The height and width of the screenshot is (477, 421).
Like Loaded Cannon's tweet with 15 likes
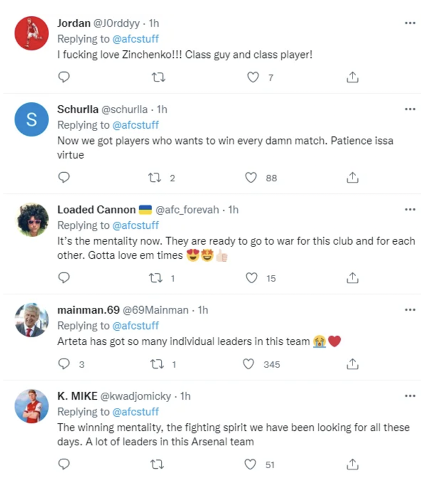(x=251, y=278)
